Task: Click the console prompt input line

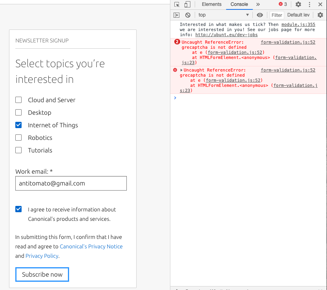Action: pos(250,98)
